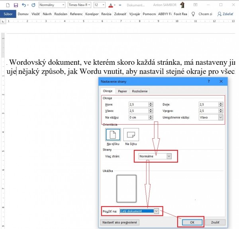Open the 'Normálny' style dropdown
The width and height of the screenshot is (239, 229).
point(51,5)
